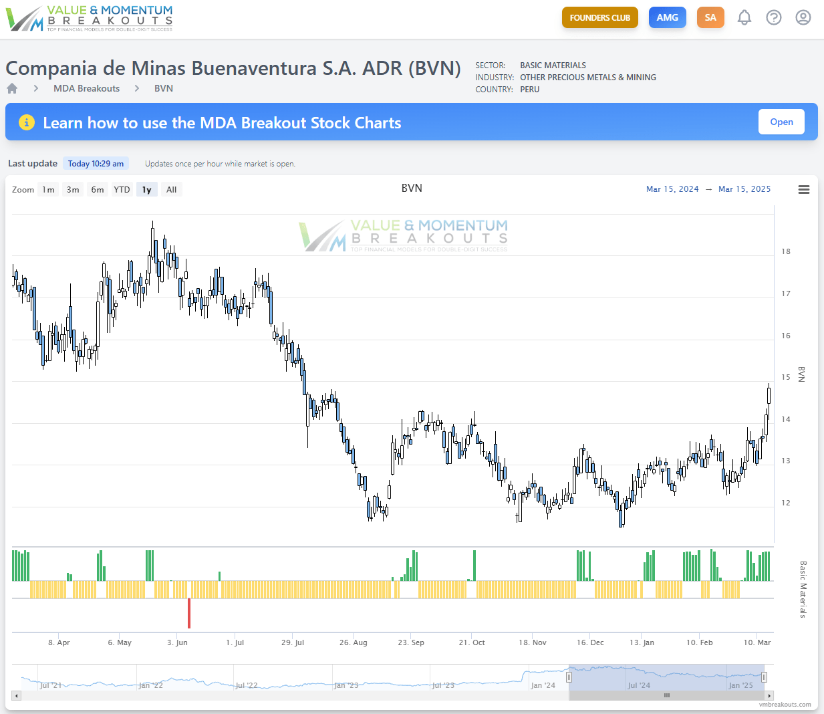Click the vmbreakouts.com link
This screenshot has height=714, width=824.
coord(785,703)
